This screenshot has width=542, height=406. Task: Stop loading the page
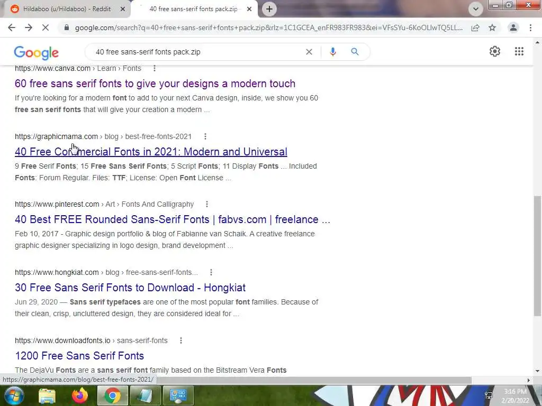coord(46,27)
